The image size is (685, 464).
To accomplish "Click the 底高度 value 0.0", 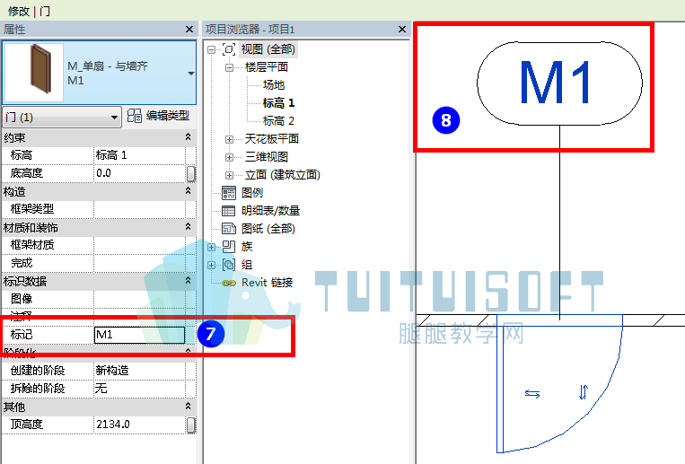I will [x=139, y=173].
